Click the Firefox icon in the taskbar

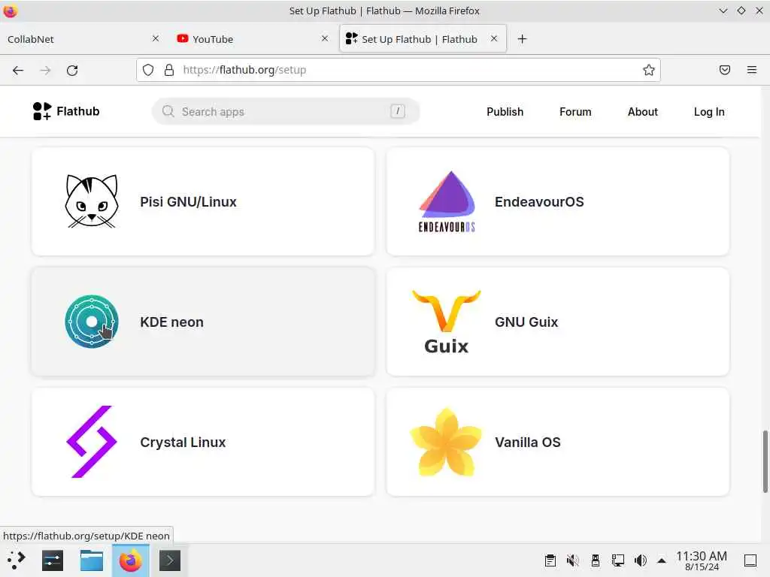131,560
